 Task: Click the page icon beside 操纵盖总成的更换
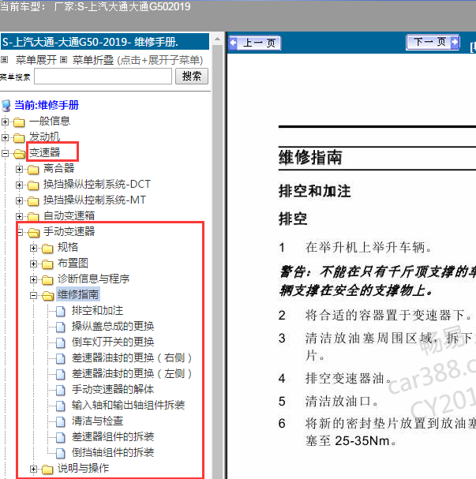pos(61,327)
